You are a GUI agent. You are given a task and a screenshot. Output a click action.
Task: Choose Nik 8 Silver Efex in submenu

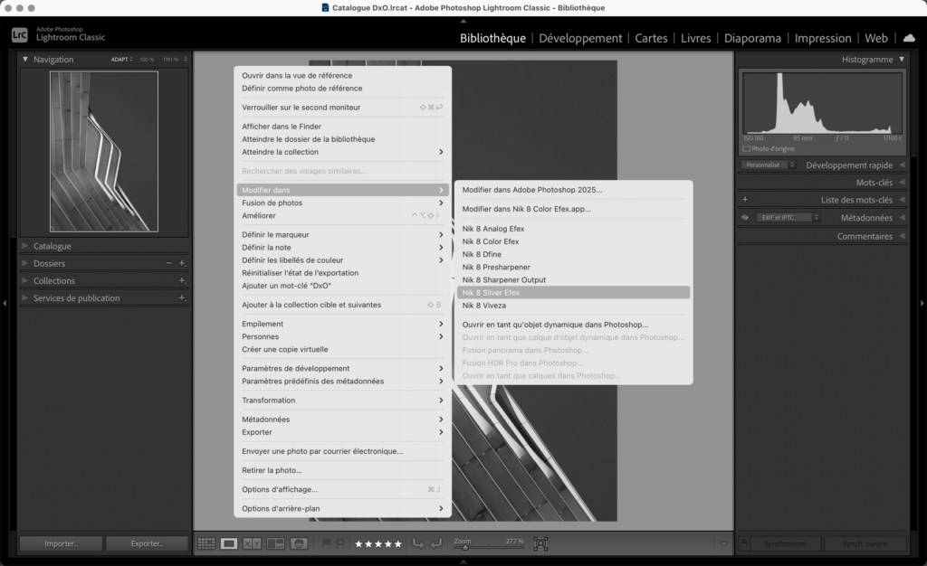point(573,293)
